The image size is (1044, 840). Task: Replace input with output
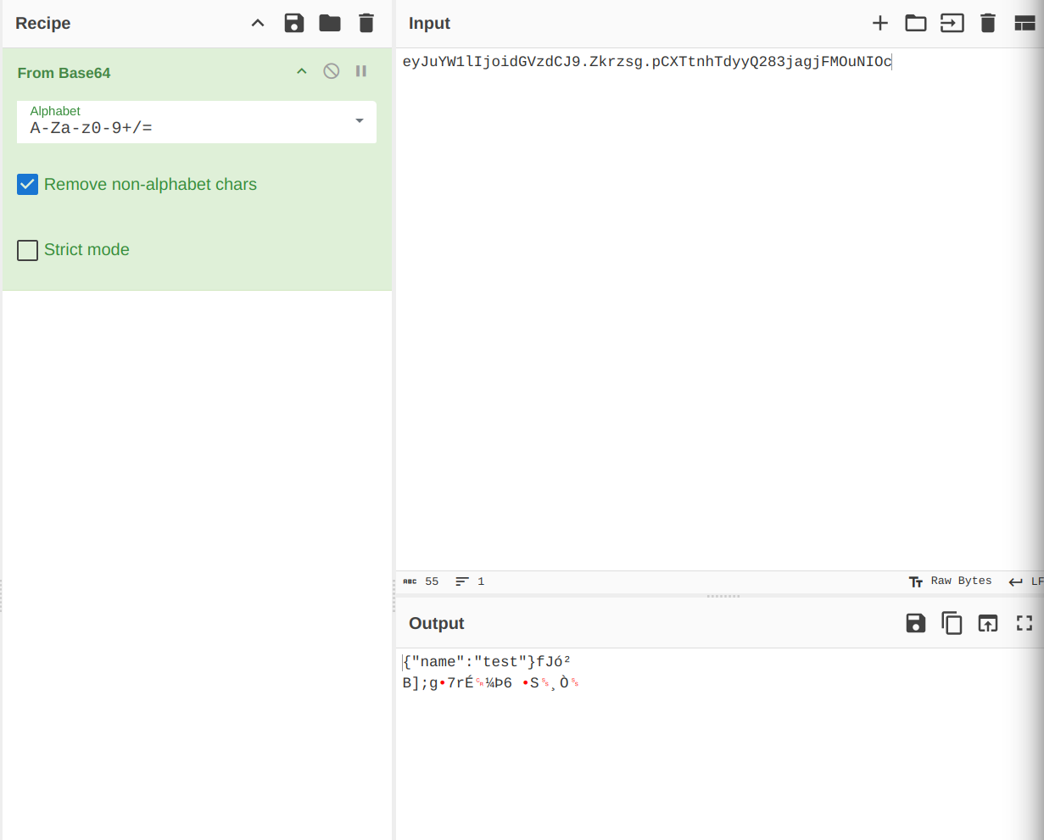988,624
